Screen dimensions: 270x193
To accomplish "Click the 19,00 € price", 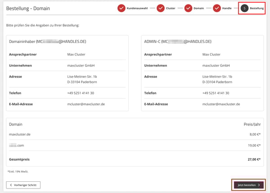I will pos(254,146).
